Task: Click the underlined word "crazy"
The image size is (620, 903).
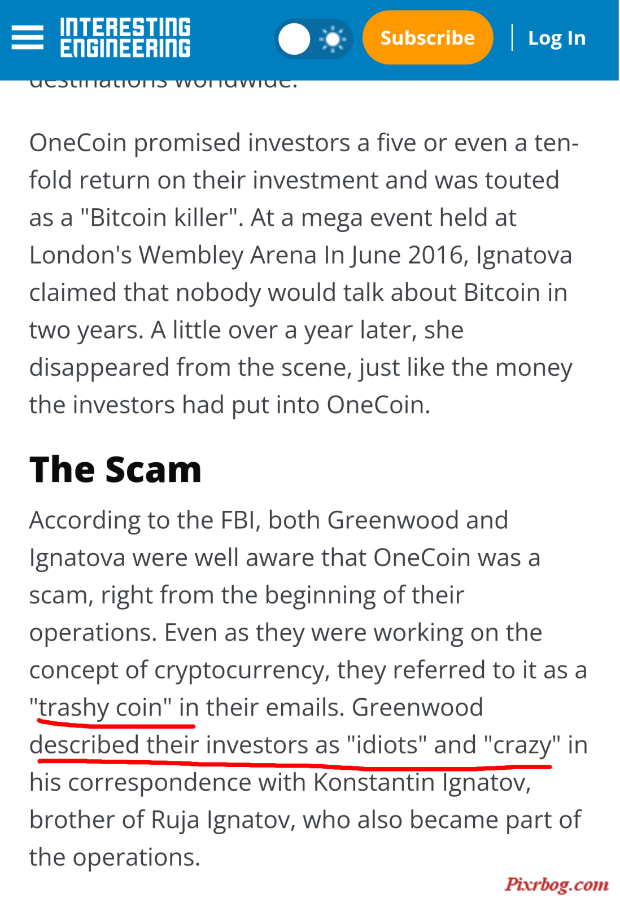Action: [522, 746]
